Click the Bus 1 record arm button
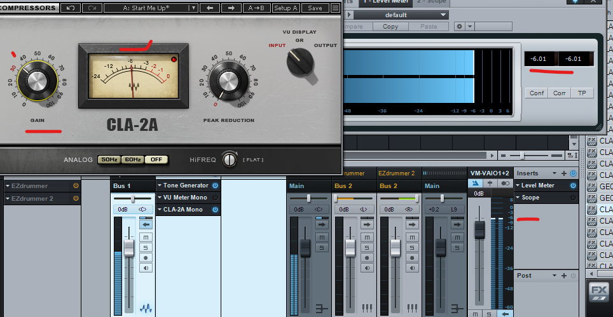The height and width of the screenshot is (317, 613). click(146, 258)
